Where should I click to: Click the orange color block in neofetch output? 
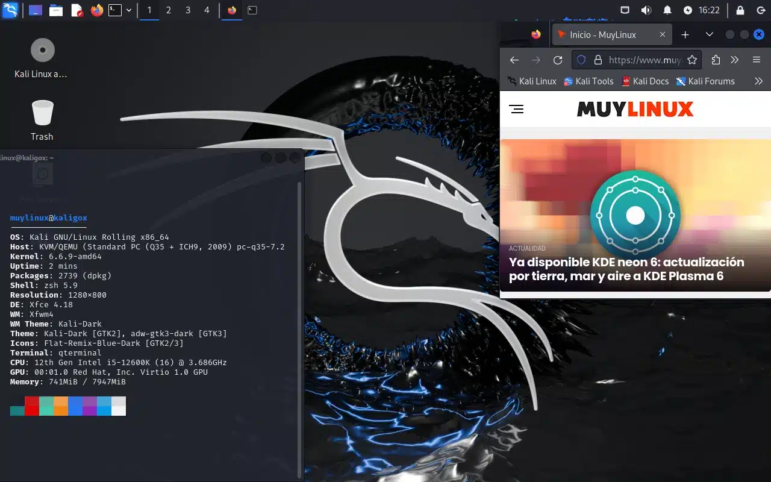[61, 406]
